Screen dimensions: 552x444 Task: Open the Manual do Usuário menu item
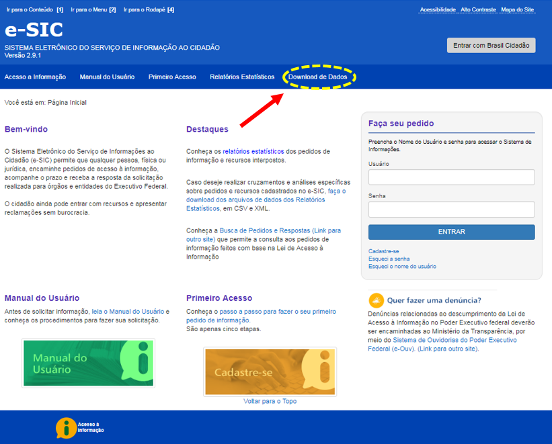click(107, 77)
